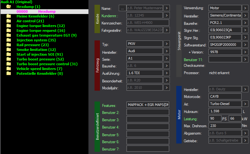The width and height of the screenshot is (250, 154).
Task: Click the Features field with MAPPACK text
Action: tap(148, 105)
